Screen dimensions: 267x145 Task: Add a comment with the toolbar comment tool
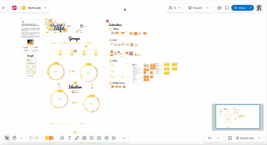pos(92,138)
